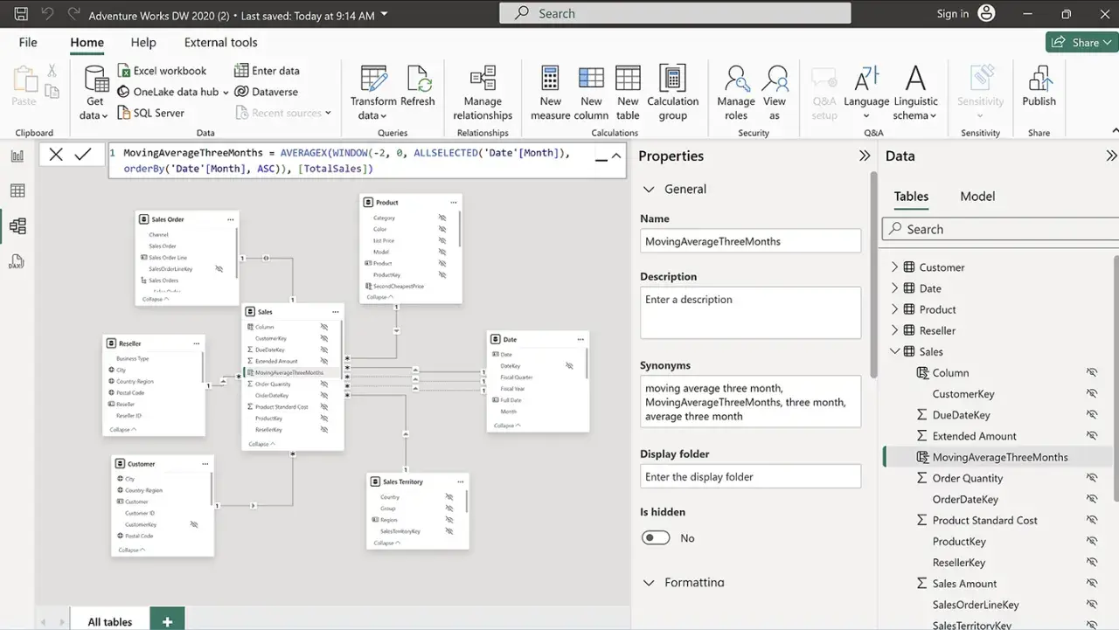This screenshot has width=1119, height=630.
Task: Click the Enter data button
Action: point(267,71)
